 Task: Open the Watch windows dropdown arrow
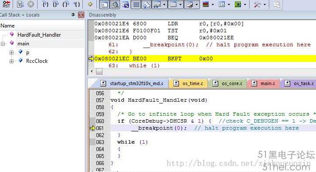pos(164,4)
